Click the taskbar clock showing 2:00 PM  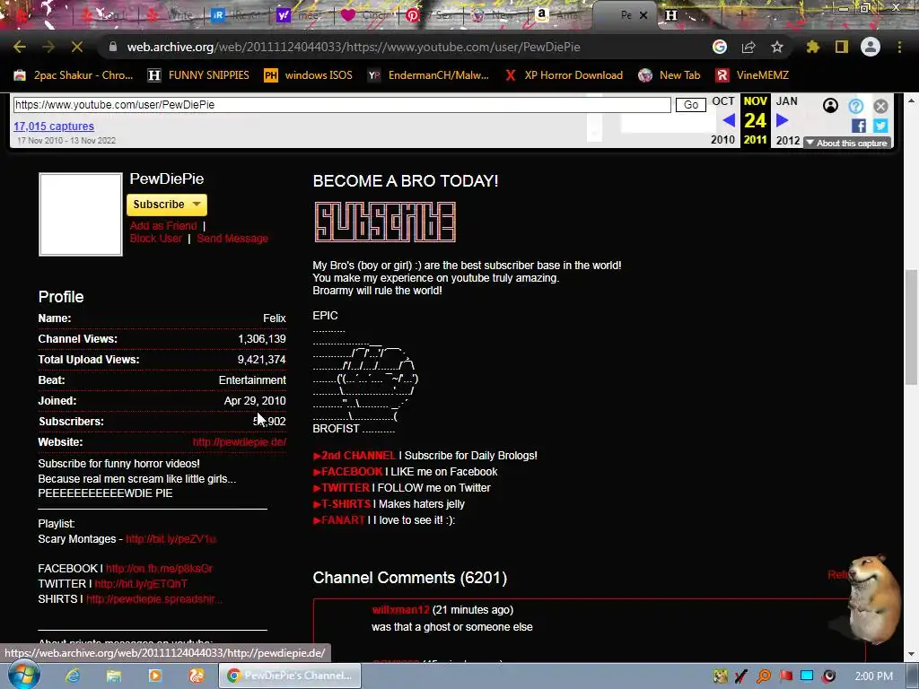tap(873, 676)
